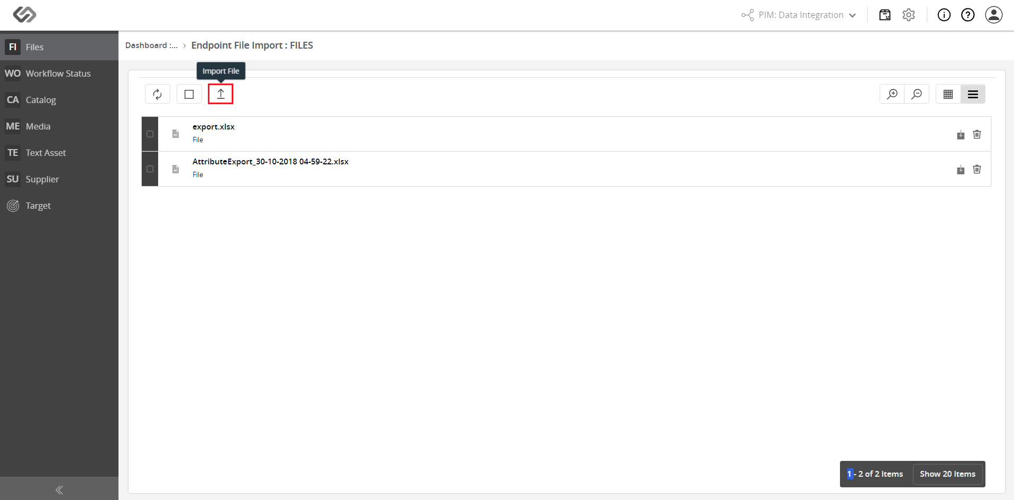This screenshot has width=1014, height=500.
Task: Open Supplier in the sidebar
Action: click(x=59, y=179)
